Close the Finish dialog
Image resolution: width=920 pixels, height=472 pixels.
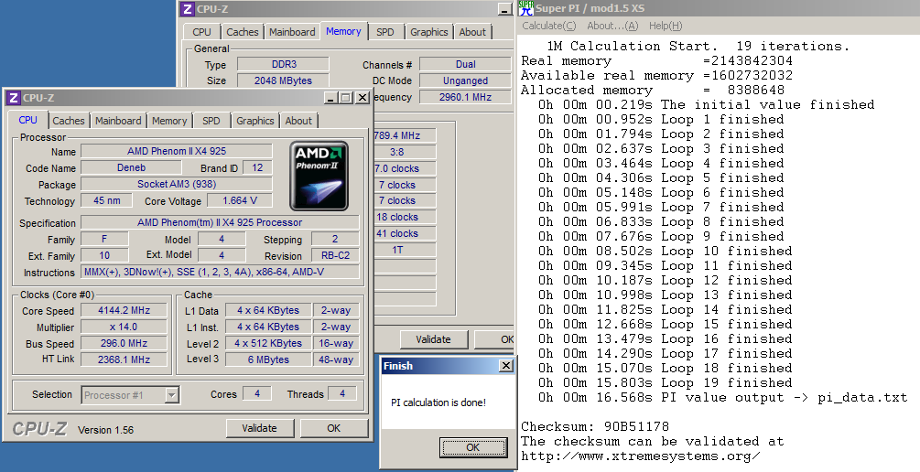point(505,366)
